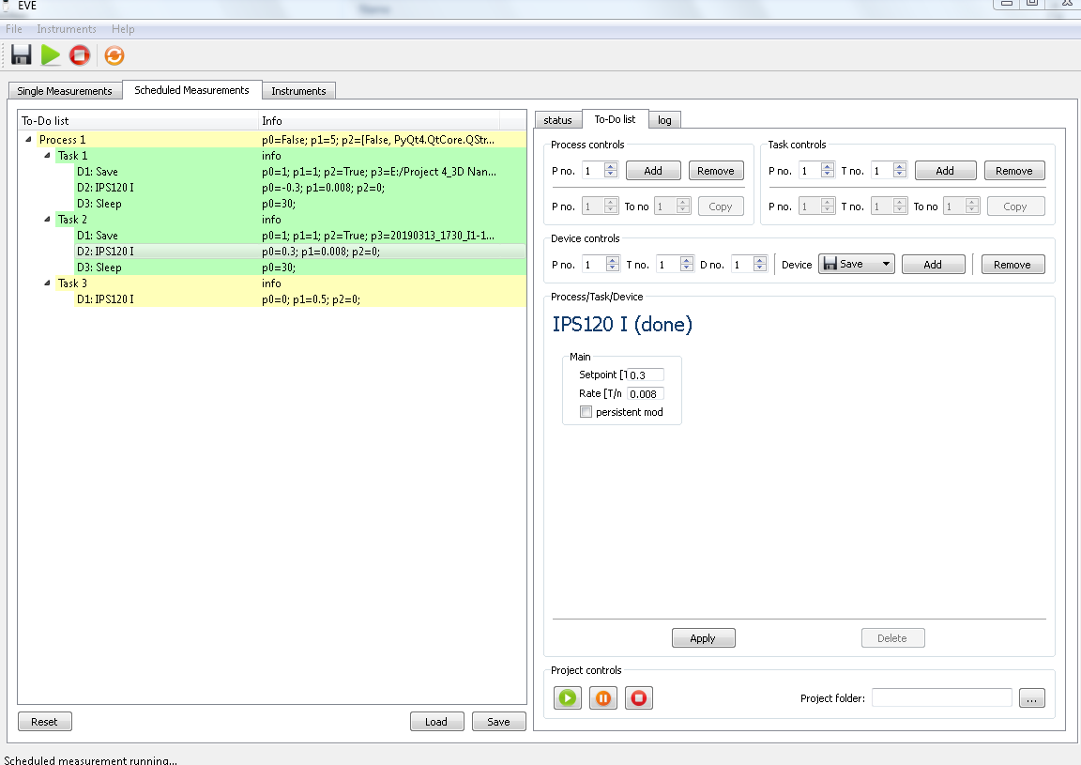Click Apply button under device settings

703,638
